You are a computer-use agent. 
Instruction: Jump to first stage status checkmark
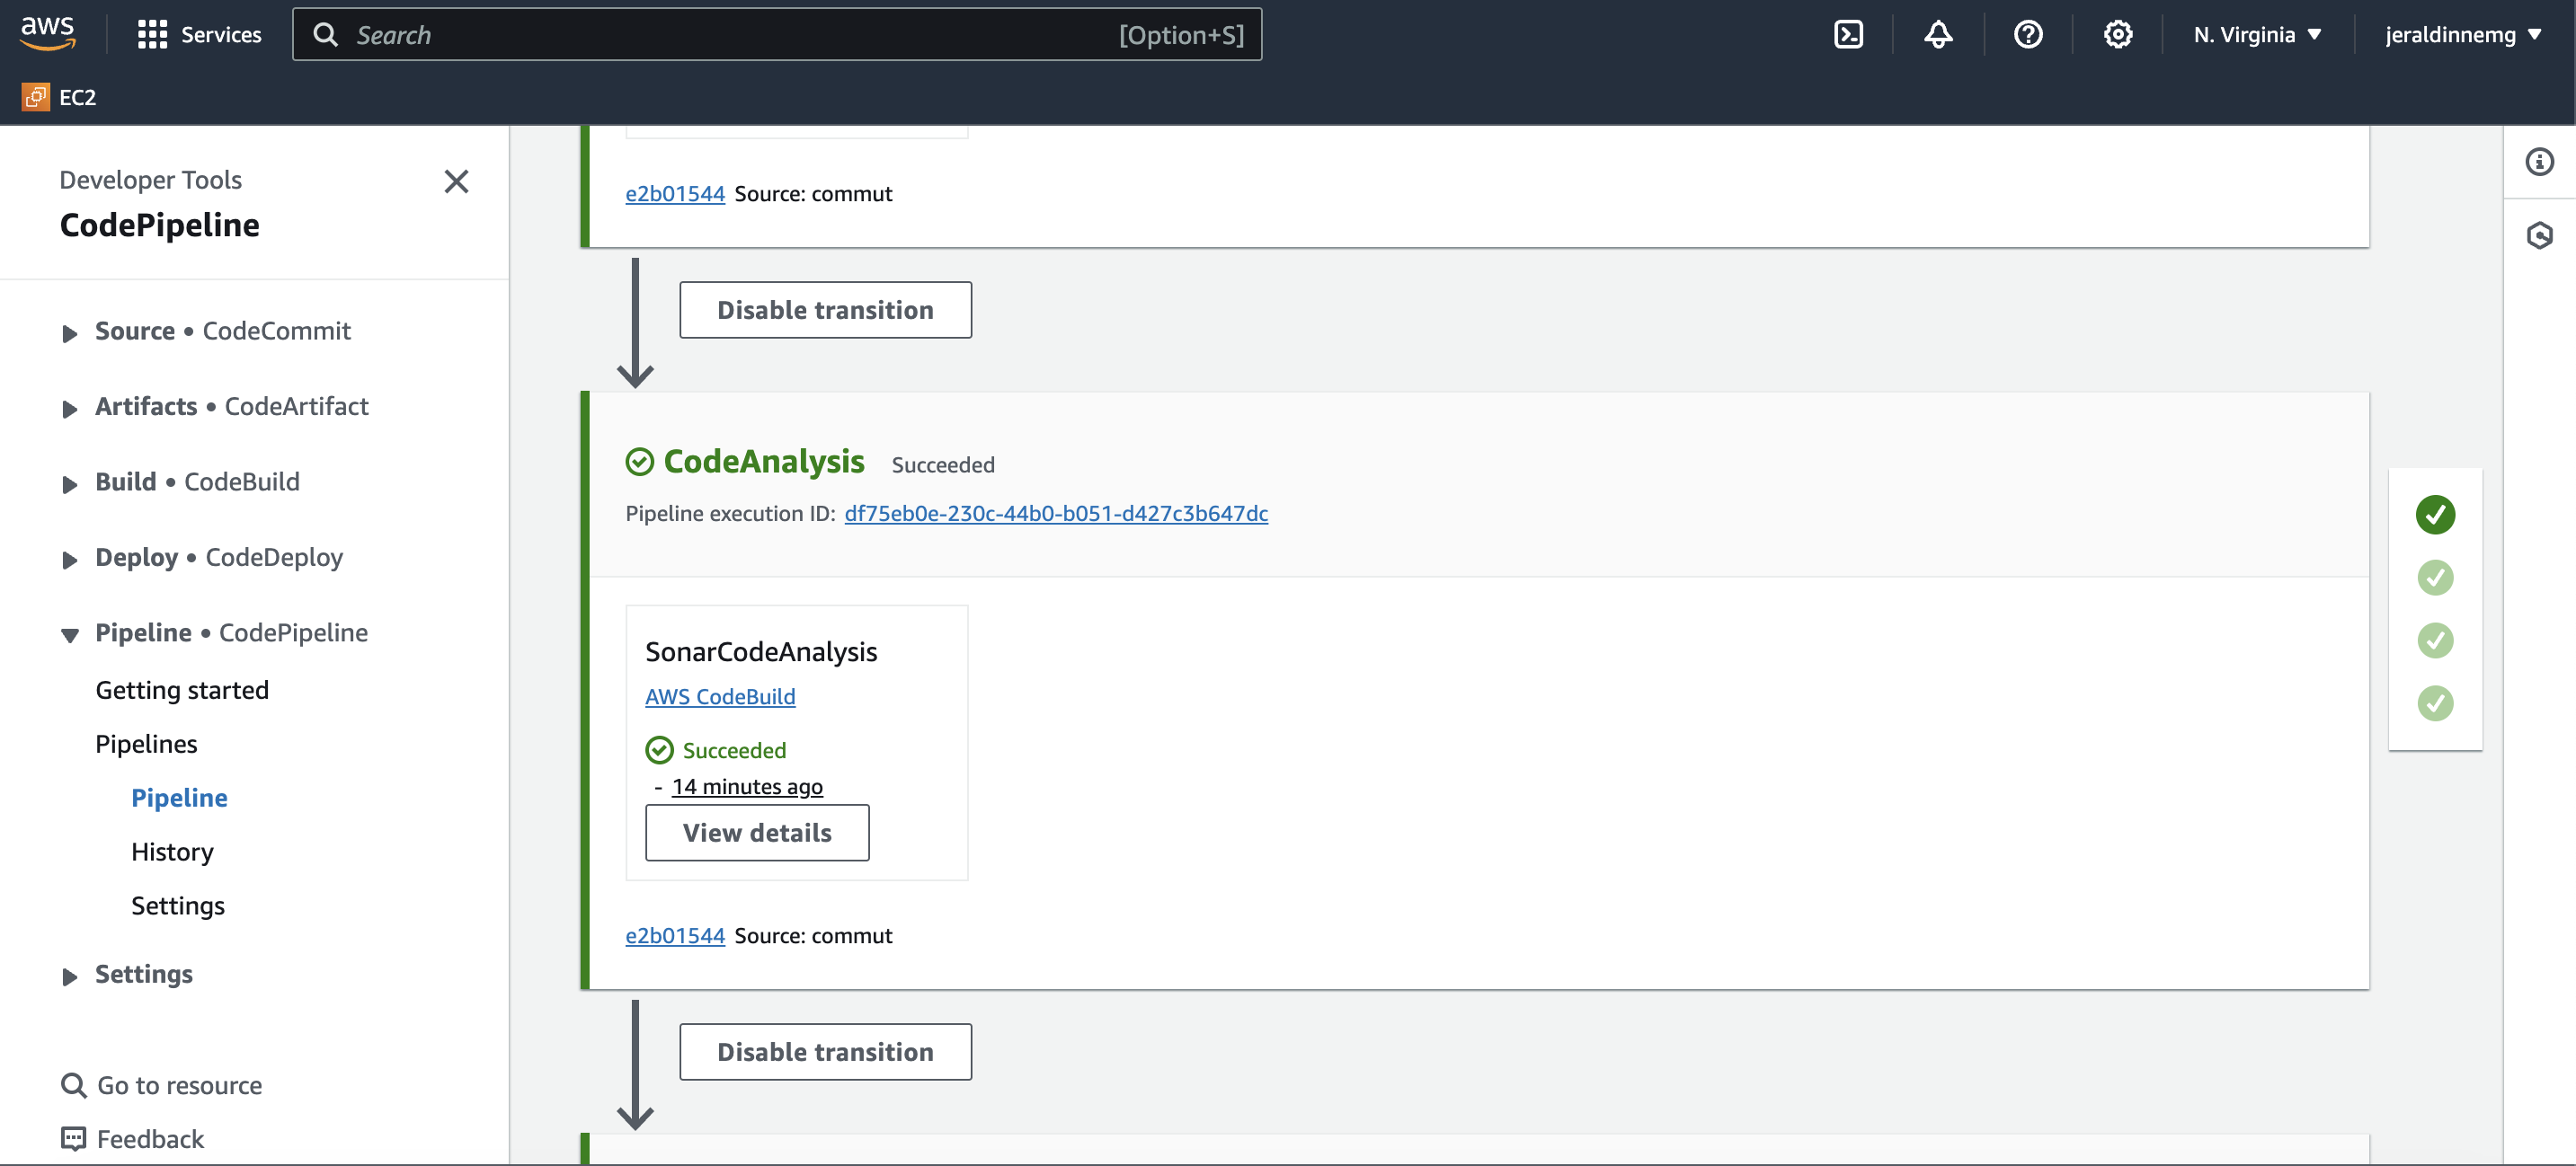coord(2435,515)
